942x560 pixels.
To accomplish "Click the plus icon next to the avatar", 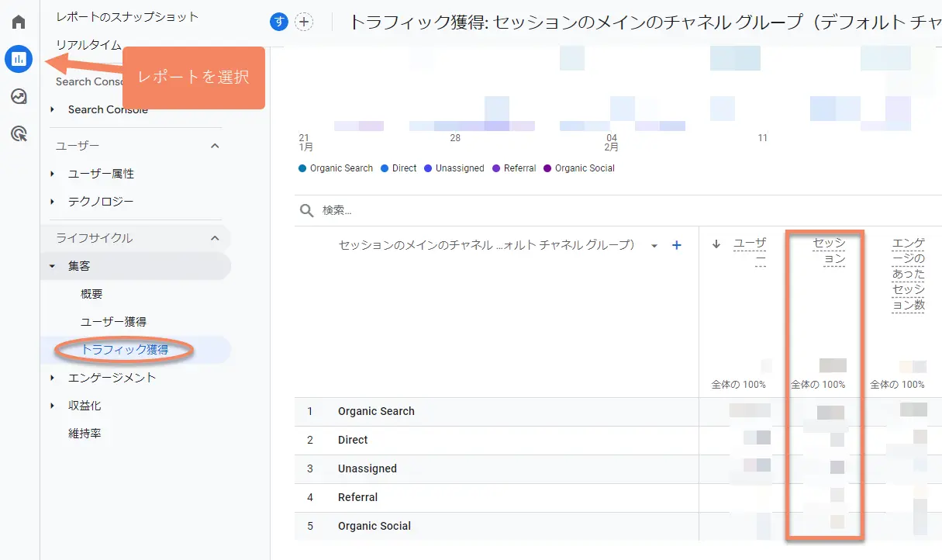I will (303, 22).
